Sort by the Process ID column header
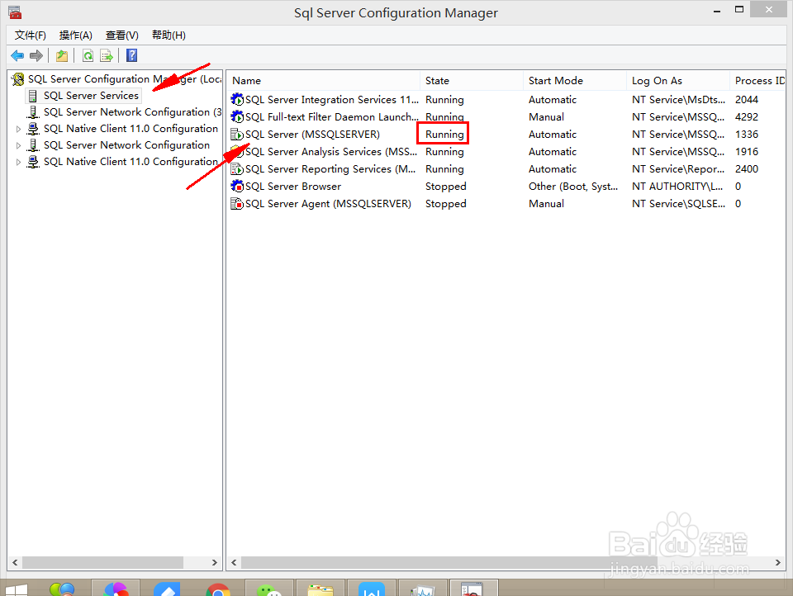 click(x=758, y=80)
